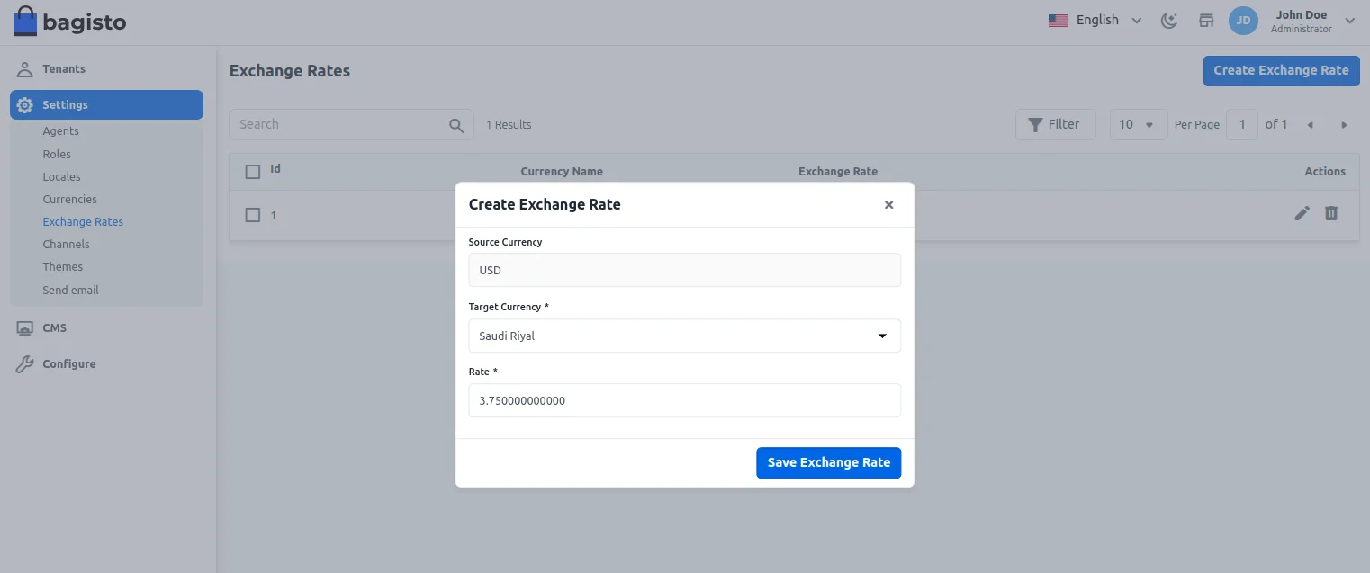Open the per-page dropdown showing 10
The width and height of the screenshot is (1370, 573).
tap(1138, 124)
